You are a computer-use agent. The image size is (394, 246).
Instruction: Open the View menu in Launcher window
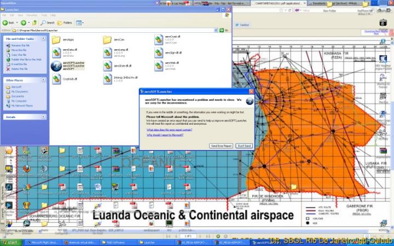click(x=20, y=15)
